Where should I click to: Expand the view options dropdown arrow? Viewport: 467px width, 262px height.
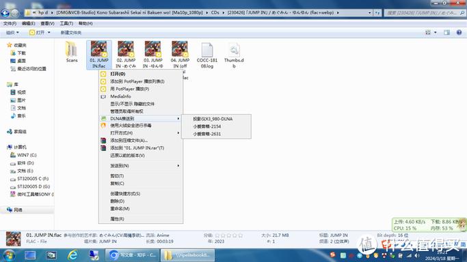[x=436, y=32]
